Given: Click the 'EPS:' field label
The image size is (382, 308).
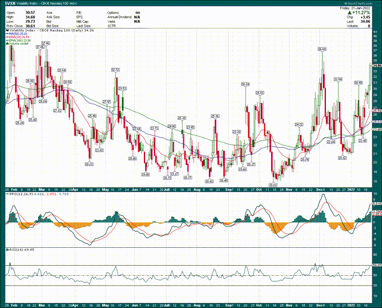Looking at the screenshot, I should click(79, 17).
